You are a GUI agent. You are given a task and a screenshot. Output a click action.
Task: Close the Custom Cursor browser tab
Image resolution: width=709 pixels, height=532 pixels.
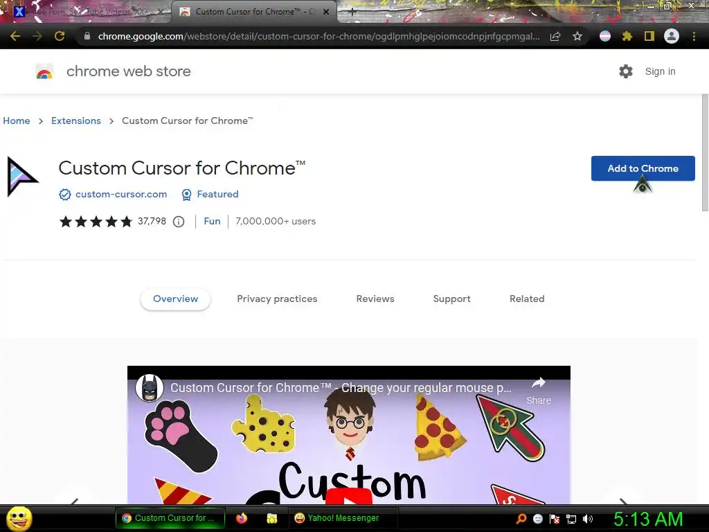click(326, 12)
